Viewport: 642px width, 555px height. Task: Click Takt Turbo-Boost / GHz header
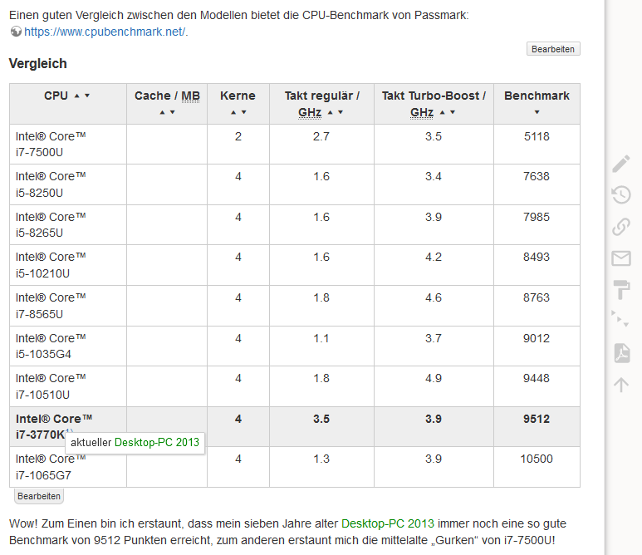pyautogui.click(x=434, y=104)
